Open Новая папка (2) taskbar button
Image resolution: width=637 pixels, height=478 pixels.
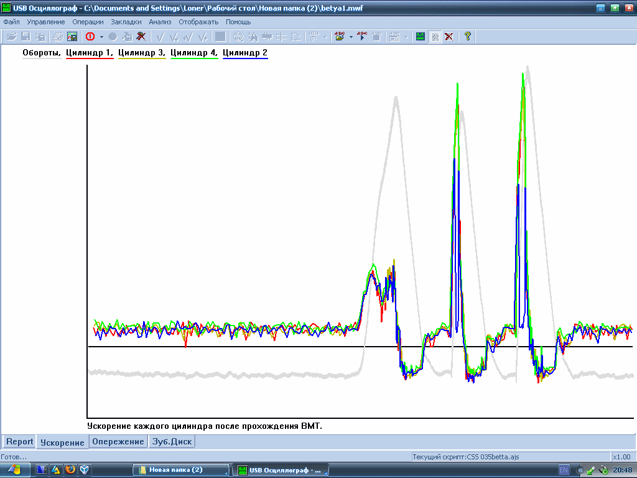180,470
